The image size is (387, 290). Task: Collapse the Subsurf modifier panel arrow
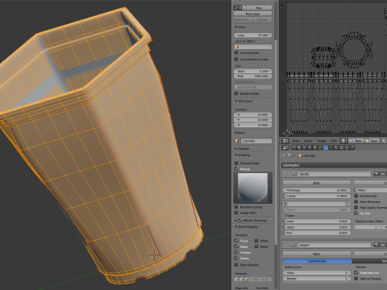click(285, 245)
